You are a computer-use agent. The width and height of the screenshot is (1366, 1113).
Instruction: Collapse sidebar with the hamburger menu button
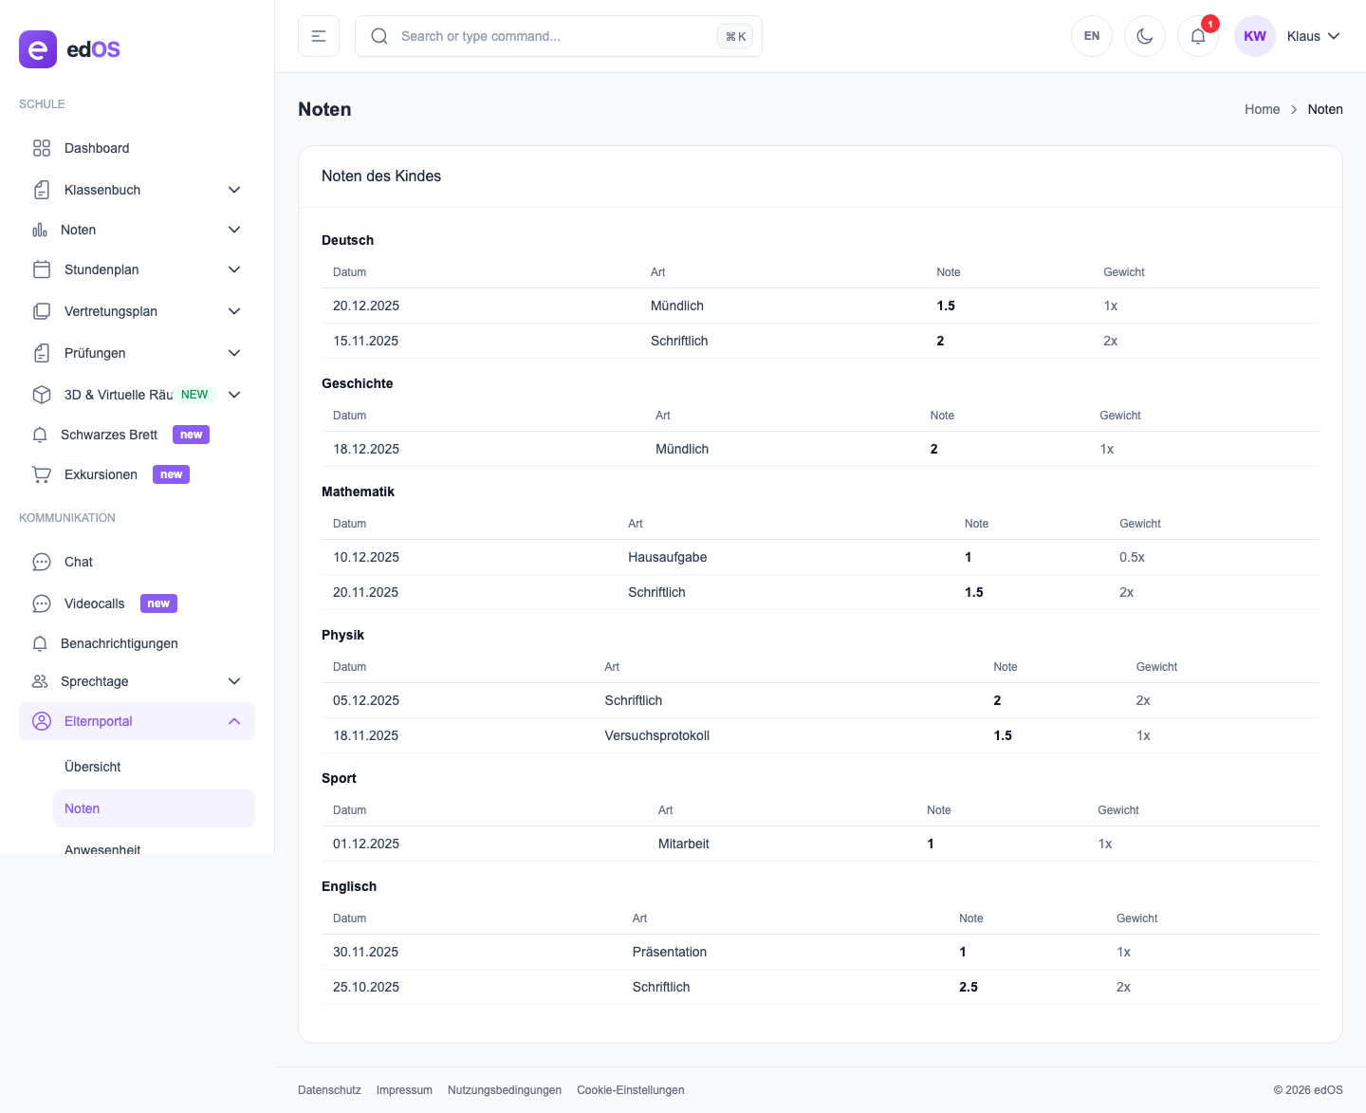319,36
